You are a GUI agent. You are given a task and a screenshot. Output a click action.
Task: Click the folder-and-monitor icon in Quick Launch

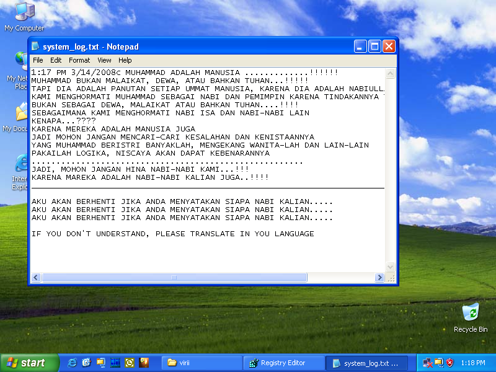[x=101, y=363]
